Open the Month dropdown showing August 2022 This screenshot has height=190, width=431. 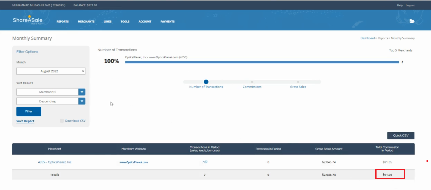click(x=51, y=71)
